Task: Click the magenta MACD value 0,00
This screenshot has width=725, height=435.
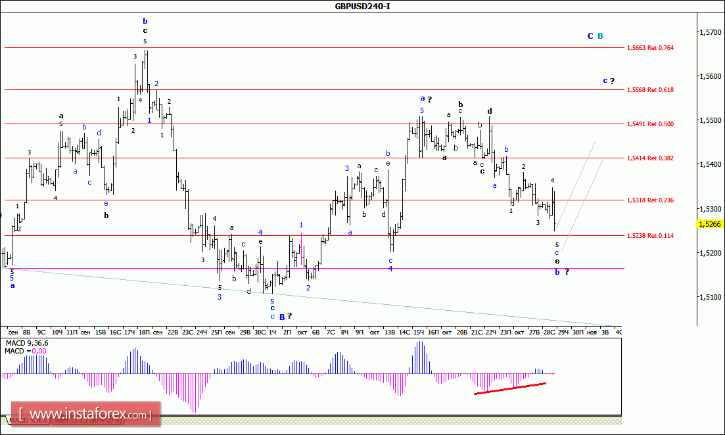Action: point(38,351)
